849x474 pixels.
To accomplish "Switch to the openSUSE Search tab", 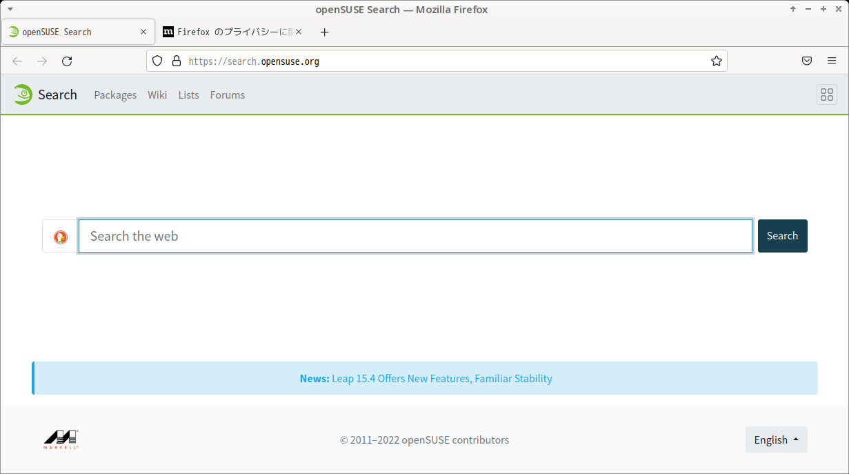I will 79,32.
